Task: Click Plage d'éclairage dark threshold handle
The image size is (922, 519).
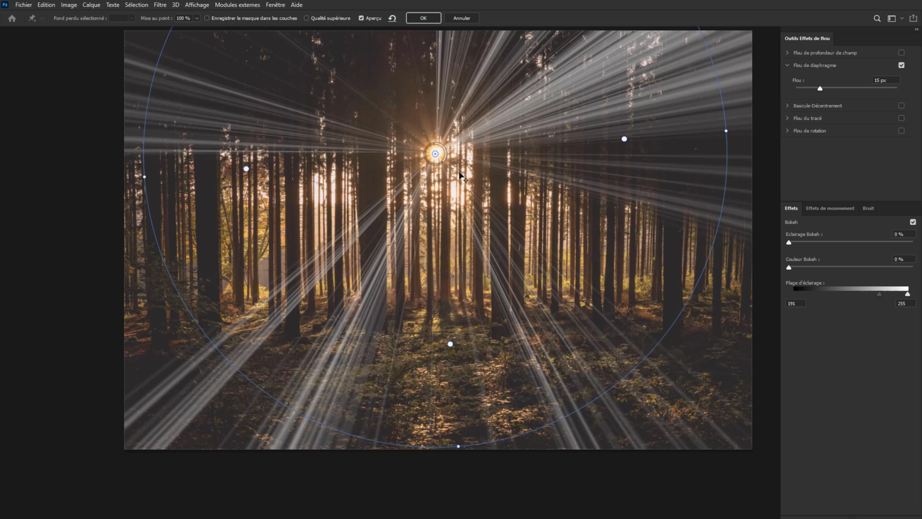Action: (879, 294)
